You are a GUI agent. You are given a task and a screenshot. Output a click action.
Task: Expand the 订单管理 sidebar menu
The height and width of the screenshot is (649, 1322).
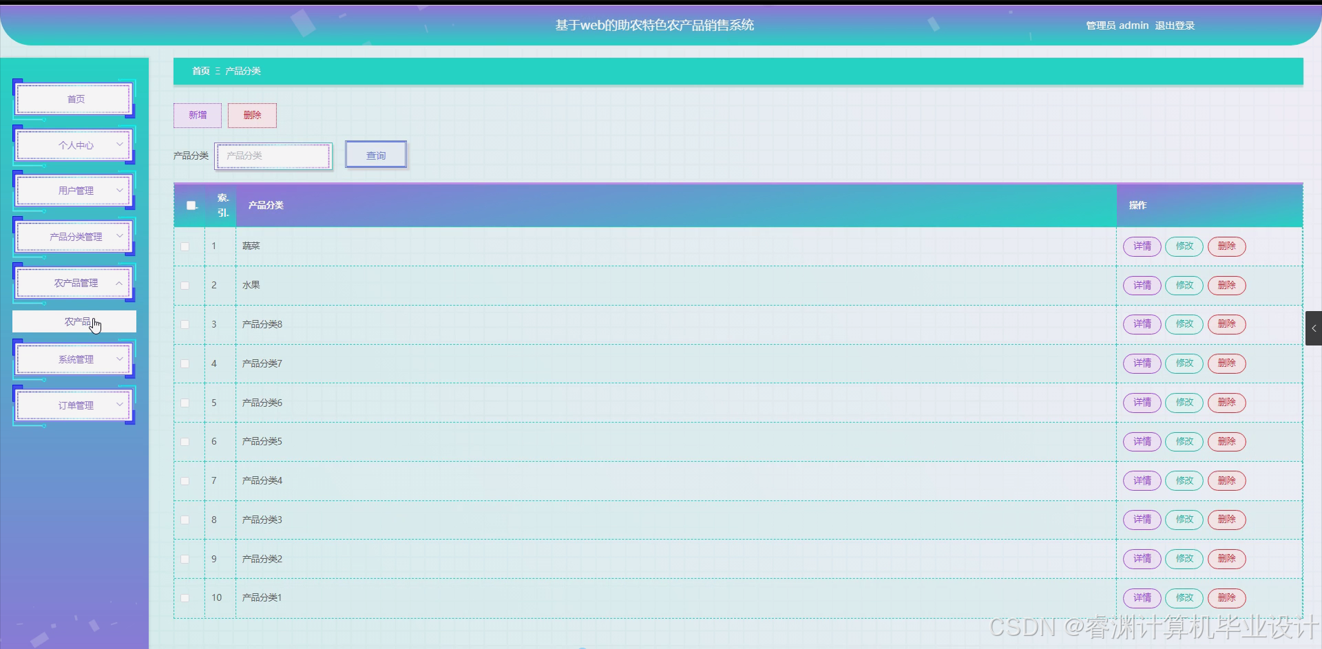(x=74, y=405)
